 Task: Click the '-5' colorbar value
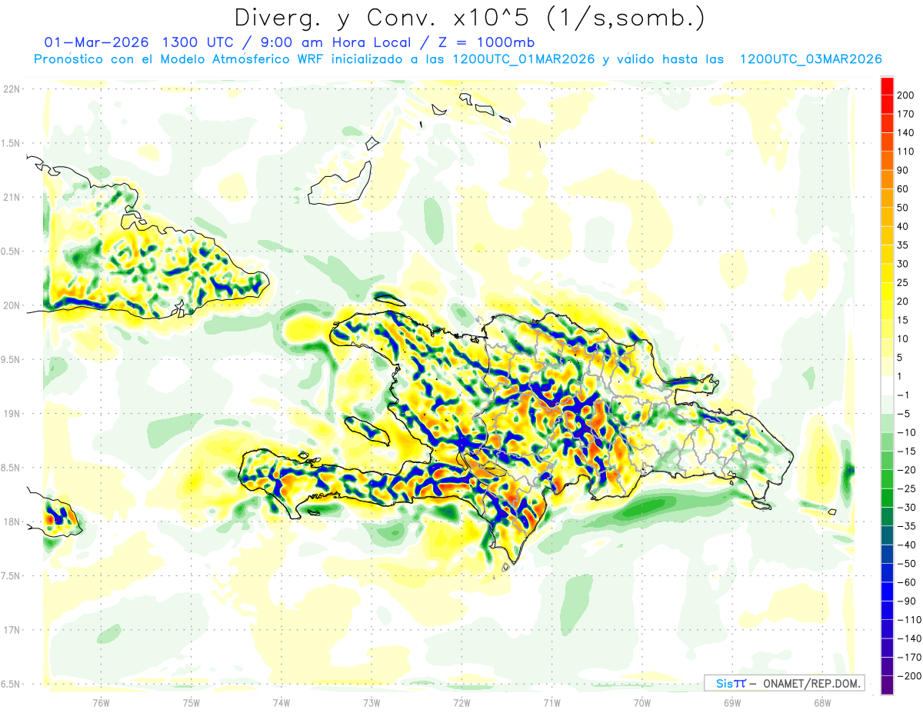[905, 414]
